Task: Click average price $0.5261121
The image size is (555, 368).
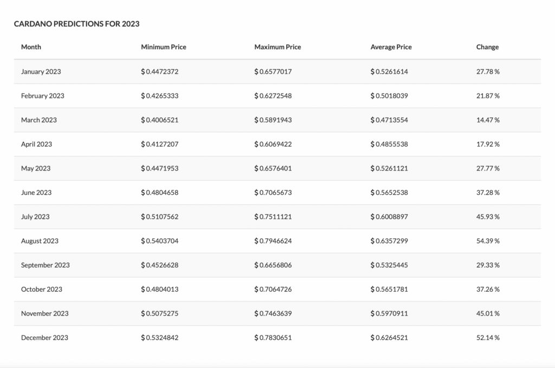Action: (389, 168)
